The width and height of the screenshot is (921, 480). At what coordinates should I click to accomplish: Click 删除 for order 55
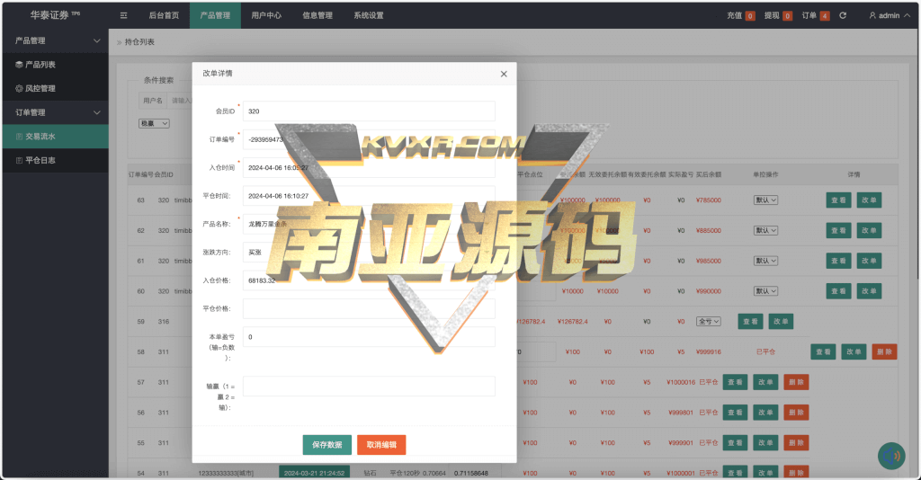click(796, 443)
